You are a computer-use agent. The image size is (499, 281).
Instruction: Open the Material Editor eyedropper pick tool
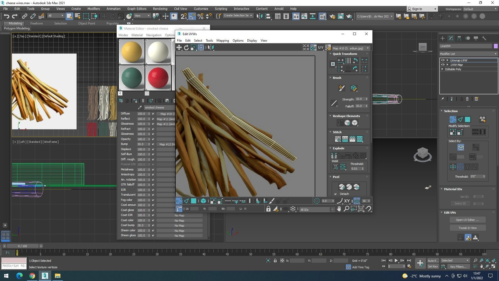point(140,107)
